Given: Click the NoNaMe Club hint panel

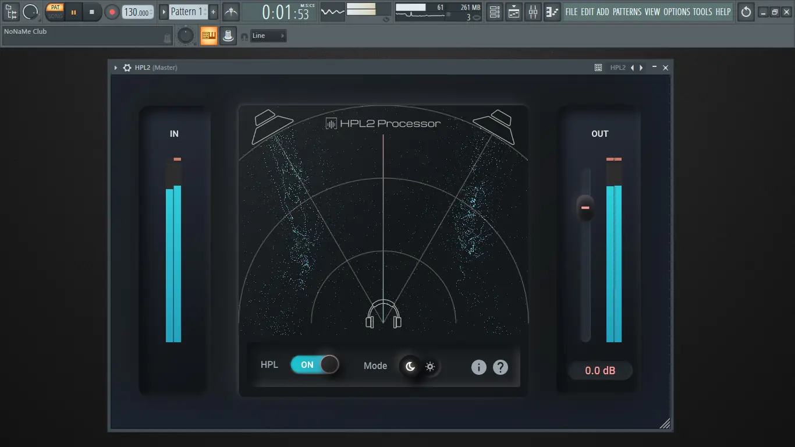Looking at the screenshot, I should point(87,36).
